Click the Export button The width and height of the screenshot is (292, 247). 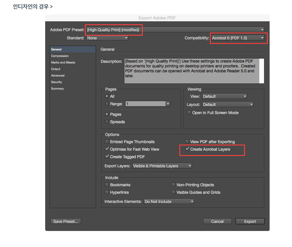pyautogui.click(x=250, y=221)
